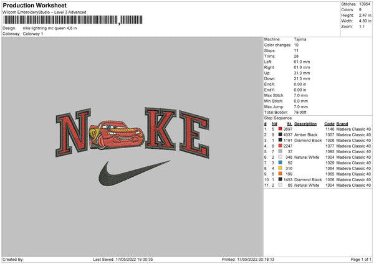Click the Trims value 28

coord(296,56)
